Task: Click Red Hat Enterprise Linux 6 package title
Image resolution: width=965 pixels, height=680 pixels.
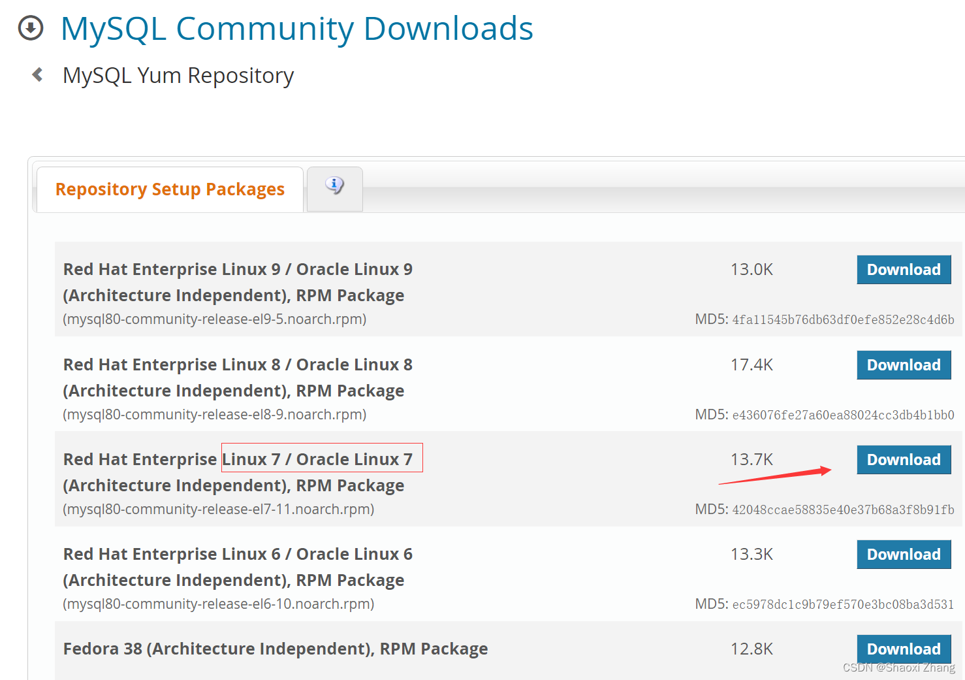Action: click(x=238, y=567)
